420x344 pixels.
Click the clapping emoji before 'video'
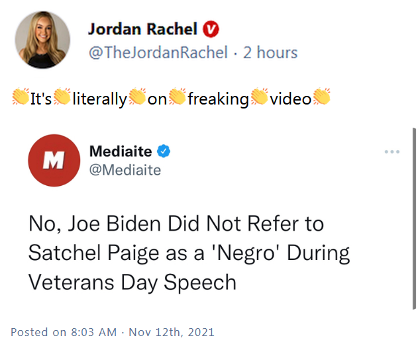point(260,99)
